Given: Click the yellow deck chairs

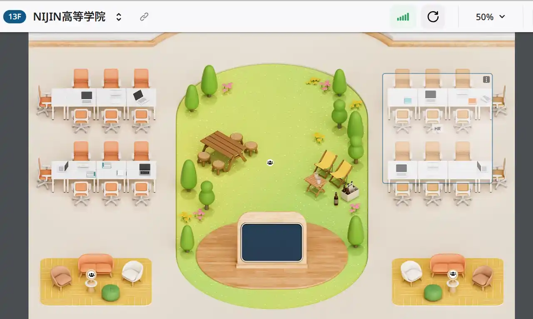Looking at the screenshot, I should pos(334,167).
